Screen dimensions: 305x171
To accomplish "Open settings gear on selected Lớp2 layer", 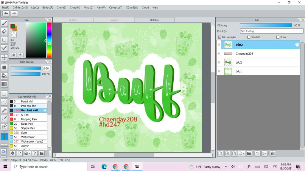I will click(x=297, y=45).
